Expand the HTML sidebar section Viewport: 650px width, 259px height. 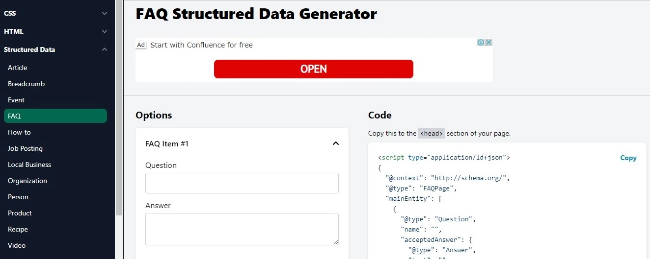(x=55, y=31)
